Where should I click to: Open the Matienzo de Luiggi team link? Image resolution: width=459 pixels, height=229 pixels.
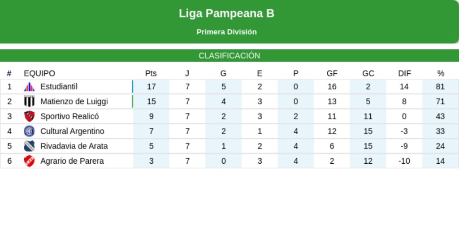click(74, 102)
